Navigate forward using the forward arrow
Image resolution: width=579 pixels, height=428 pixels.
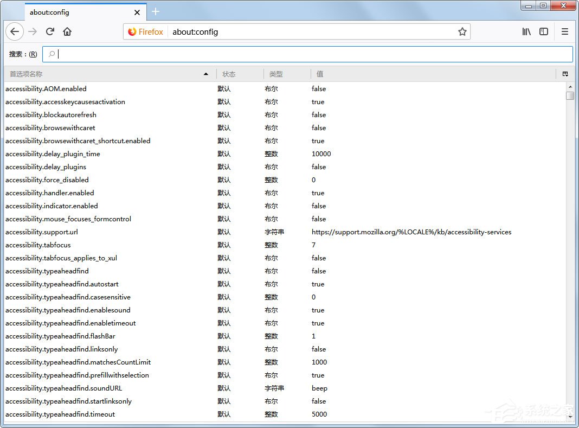pyautogui.click(x=31, y=31)
